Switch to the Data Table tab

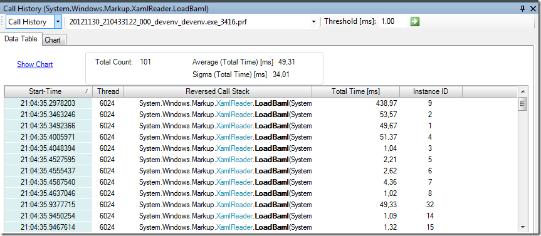[x=21, y=39]
